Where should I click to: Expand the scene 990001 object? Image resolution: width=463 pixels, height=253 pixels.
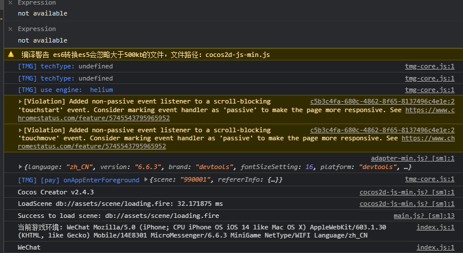pyautogui.click(x=146, y=180)
